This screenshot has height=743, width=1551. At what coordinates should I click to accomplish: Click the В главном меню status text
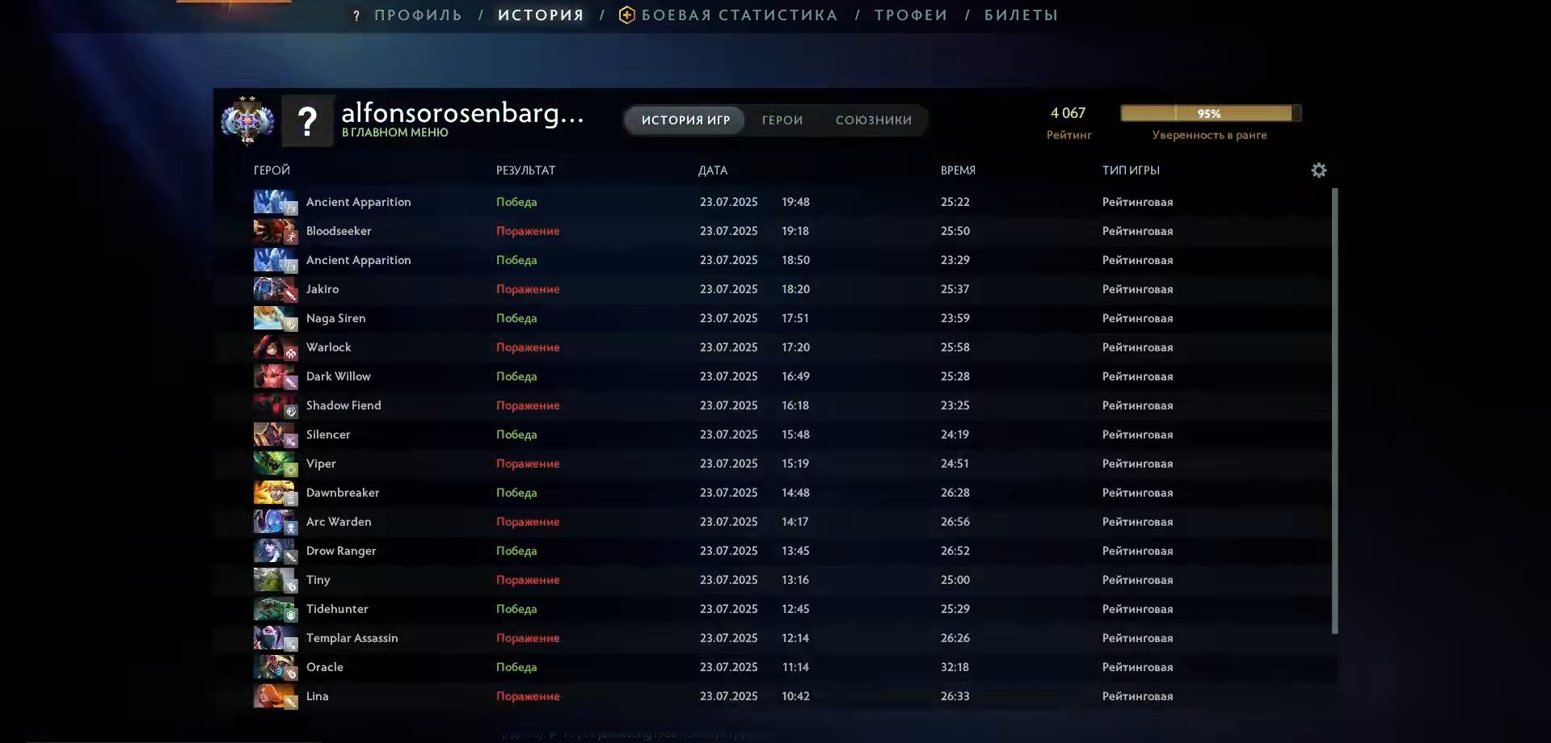point(394,132)
